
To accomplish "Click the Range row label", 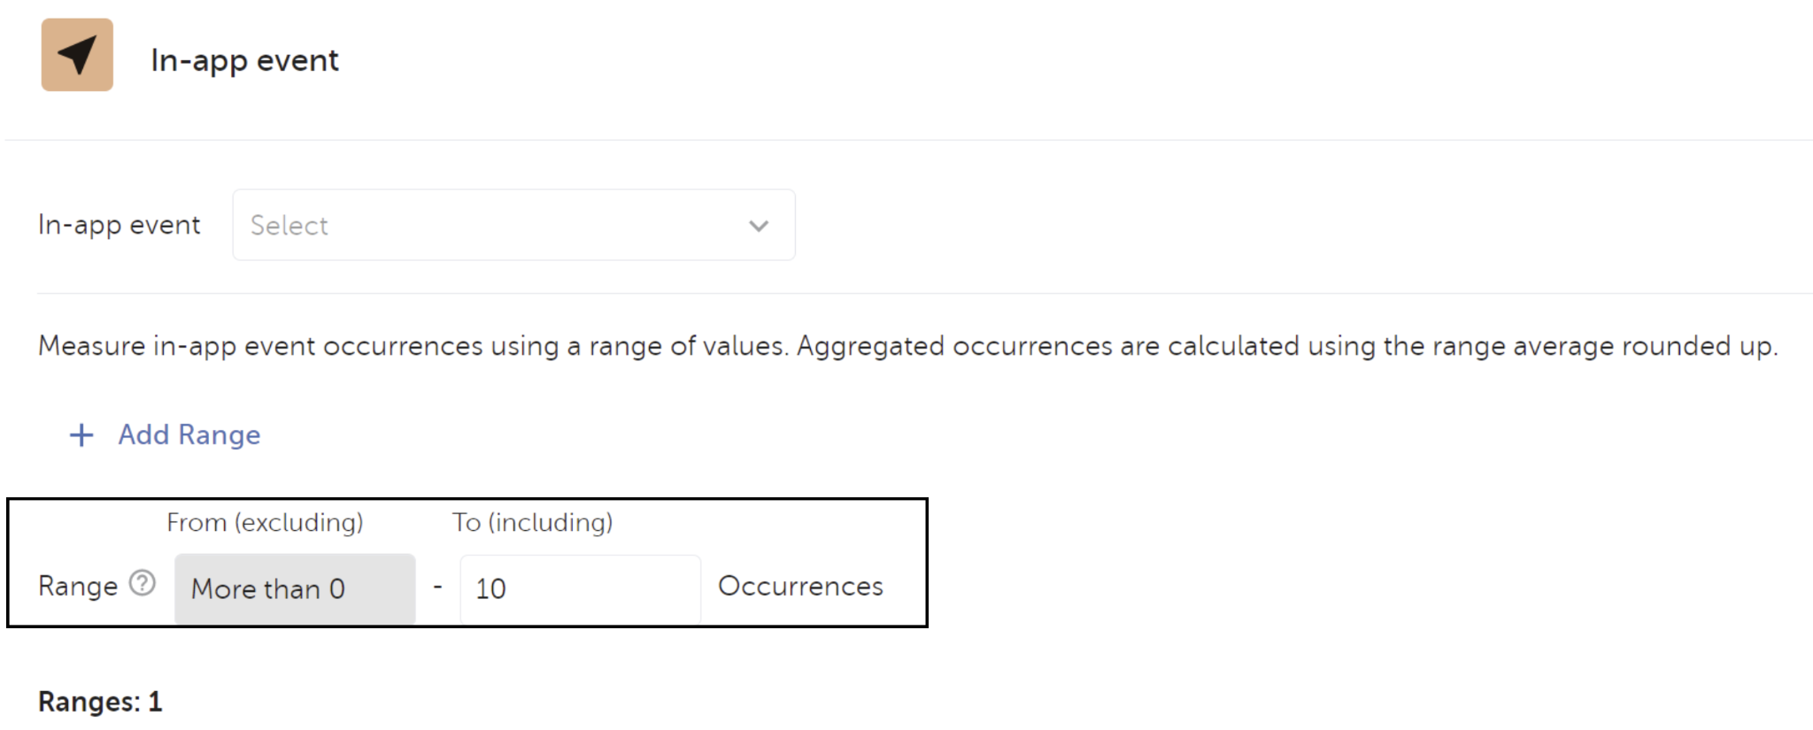I will [x=78, y=586].
